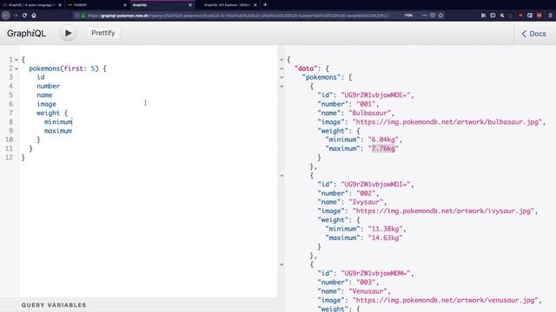
Task: Click line number 12 in the gutter
Action: click(x=10, y=158)
